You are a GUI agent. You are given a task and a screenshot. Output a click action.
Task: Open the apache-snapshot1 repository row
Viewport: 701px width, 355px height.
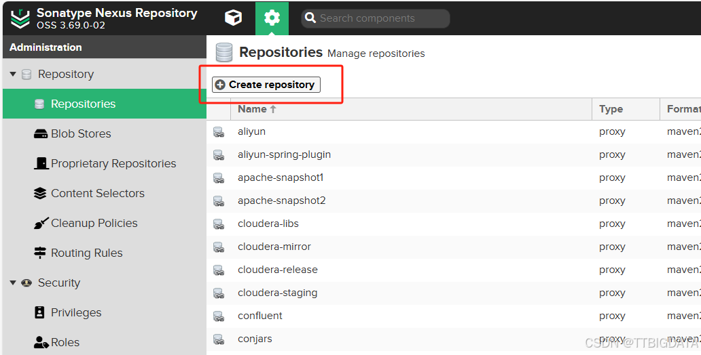[454, 177]
